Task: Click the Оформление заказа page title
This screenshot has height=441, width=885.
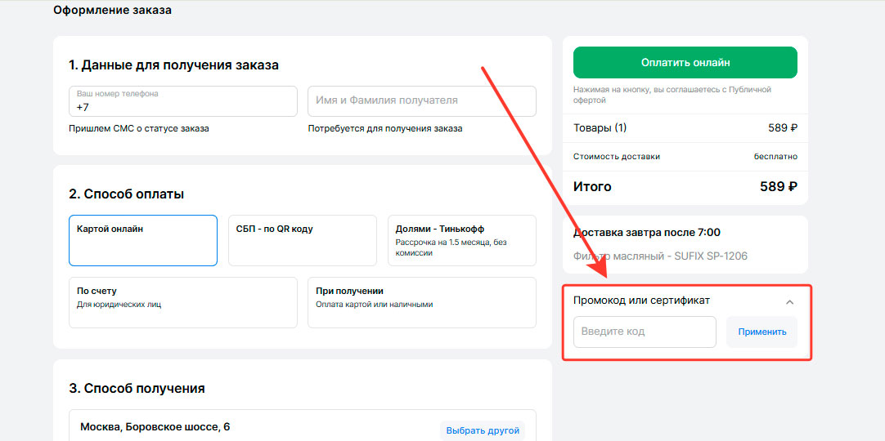Action: click(112, 10)
